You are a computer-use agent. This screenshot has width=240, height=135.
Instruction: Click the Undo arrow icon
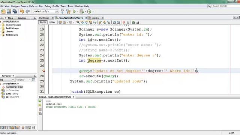tap(22, 12)
